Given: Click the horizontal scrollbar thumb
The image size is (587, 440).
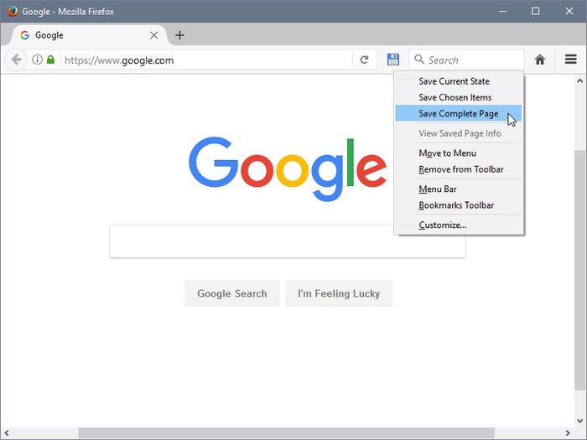Looking at the screenshot, I should click(x=287, y=433).
